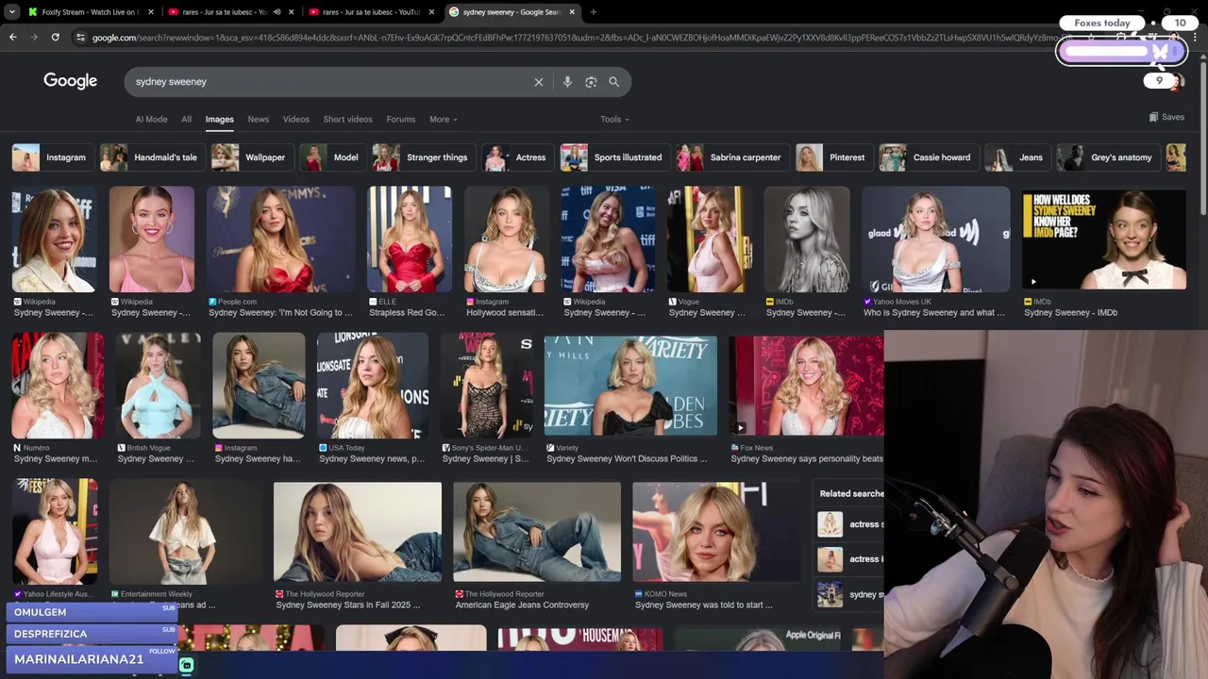This screenshot has height=679, width=1208.
Task: Open the Entertainment Weekly image thumbnail
Action: click(x=183, y=532)
